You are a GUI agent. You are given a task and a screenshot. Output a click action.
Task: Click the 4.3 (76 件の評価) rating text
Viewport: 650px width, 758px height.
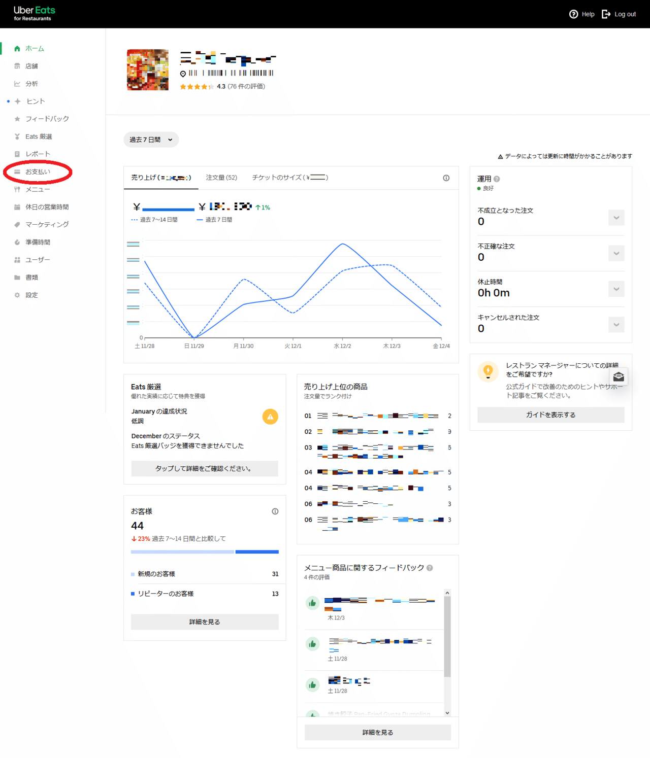click(241, 87)
